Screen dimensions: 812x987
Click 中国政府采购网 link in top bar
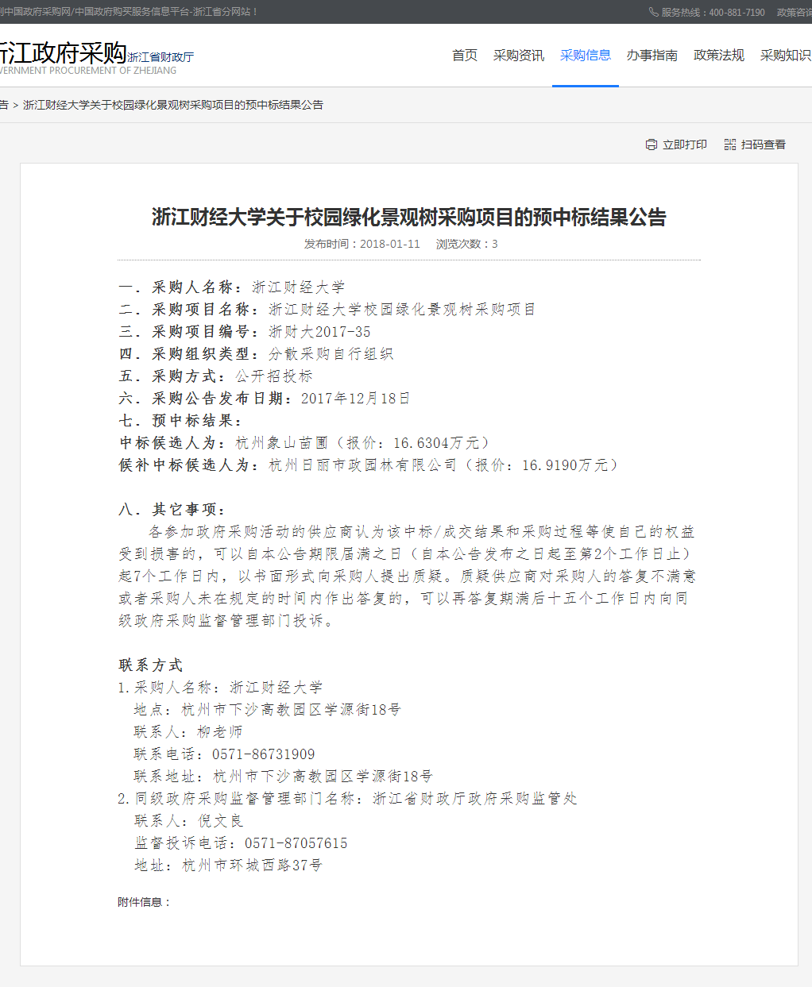tap(36, 12)
